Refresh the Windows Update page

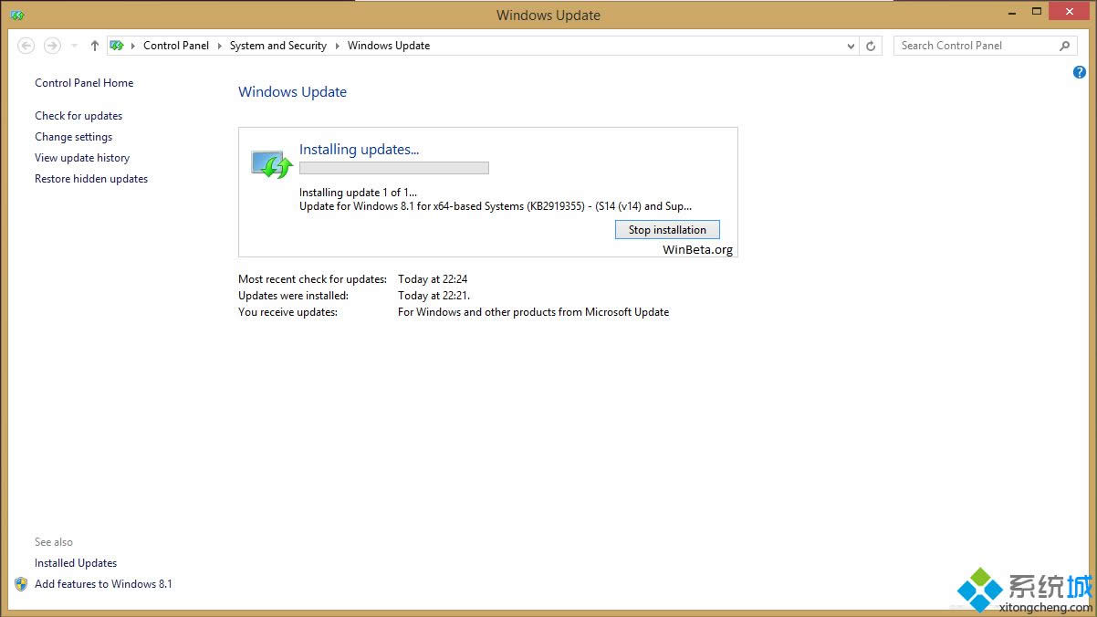[871, 46]
